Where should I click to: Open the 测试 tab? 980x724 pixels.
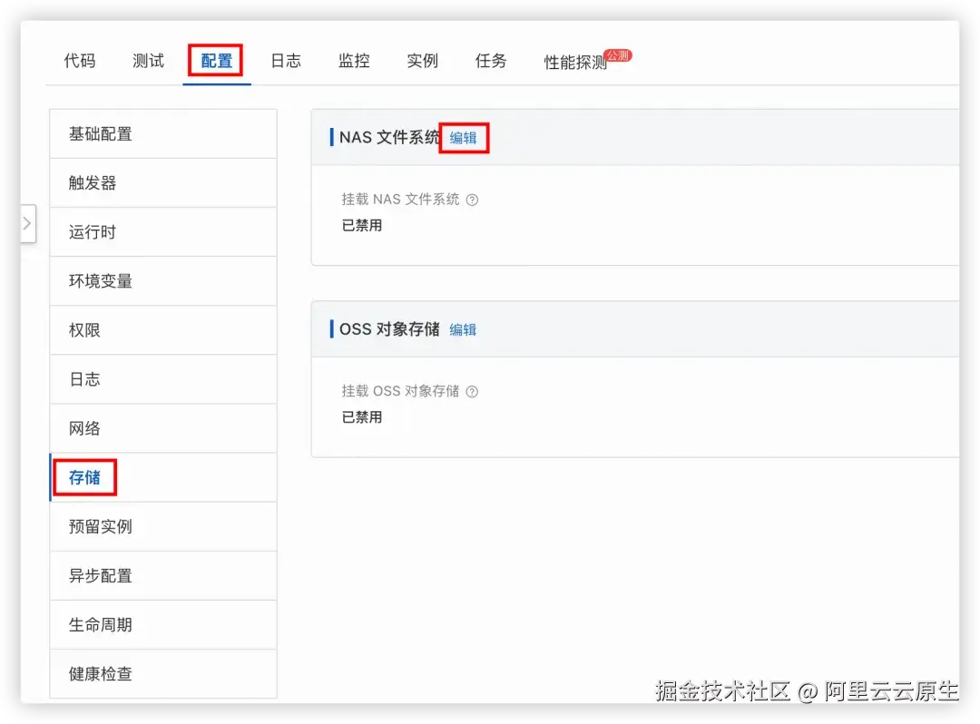tap(147, 60)
